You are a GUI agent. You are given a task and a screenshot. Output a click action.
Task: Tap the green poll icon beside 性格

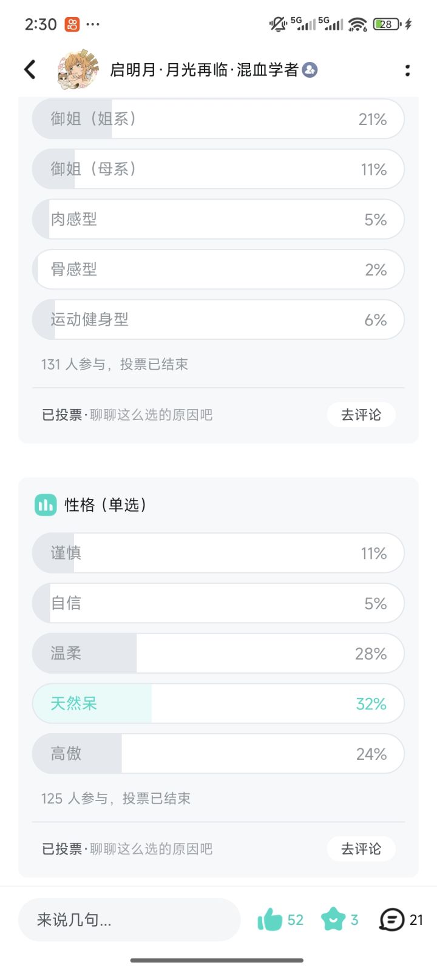coord(46,505)
